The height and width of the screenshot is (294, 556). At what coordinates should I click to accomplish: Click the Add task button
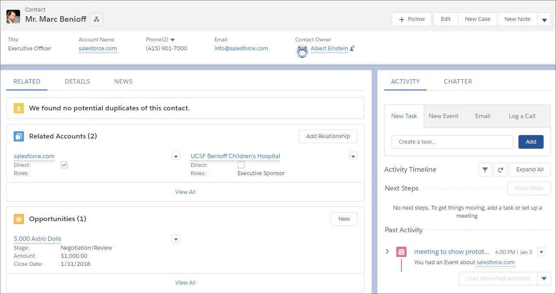click(x=531, y=142)
